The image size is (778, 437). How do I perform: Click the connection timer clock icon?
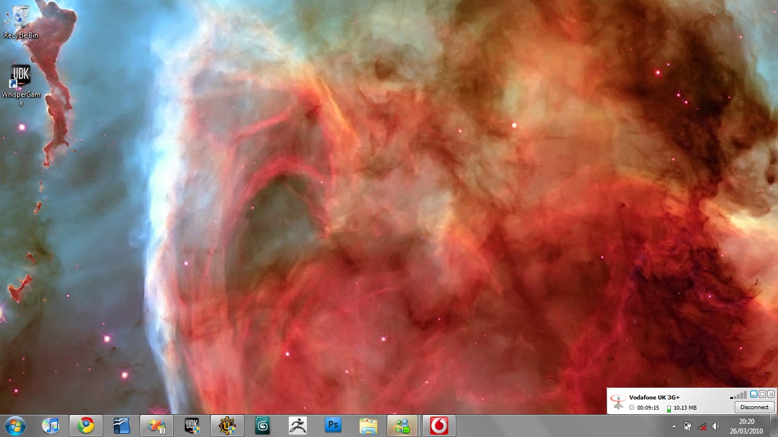coord(632,407)
